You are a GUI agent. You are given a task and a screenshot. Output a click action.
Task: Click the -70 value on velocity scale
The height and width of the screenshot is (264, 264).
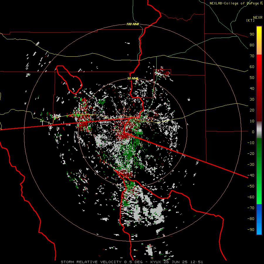[x=251, y=208]
